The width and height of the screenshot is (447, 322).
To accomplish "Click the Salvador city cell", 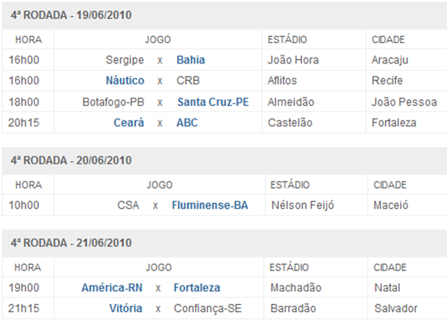I will coord(408,308).
